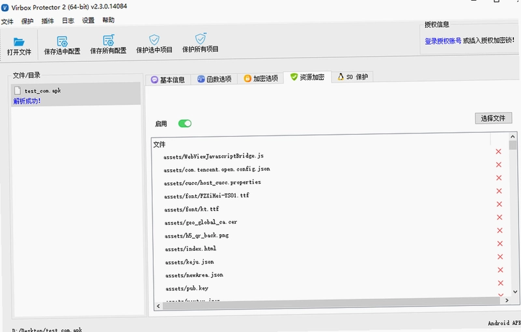Select the assets/newArea.json row
Screen dimensions: 521x332
point(194,275)
